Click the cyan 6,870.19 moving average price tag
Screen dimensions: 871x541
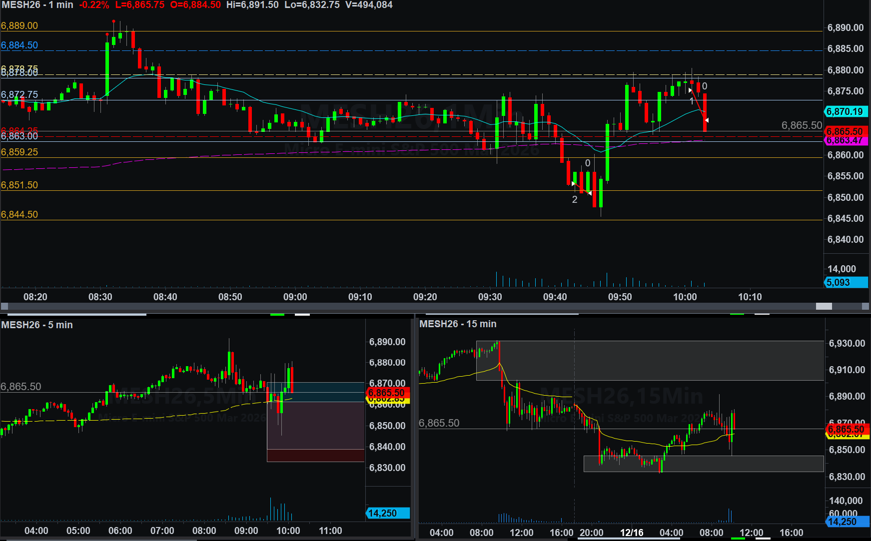(x=847, y=111)
